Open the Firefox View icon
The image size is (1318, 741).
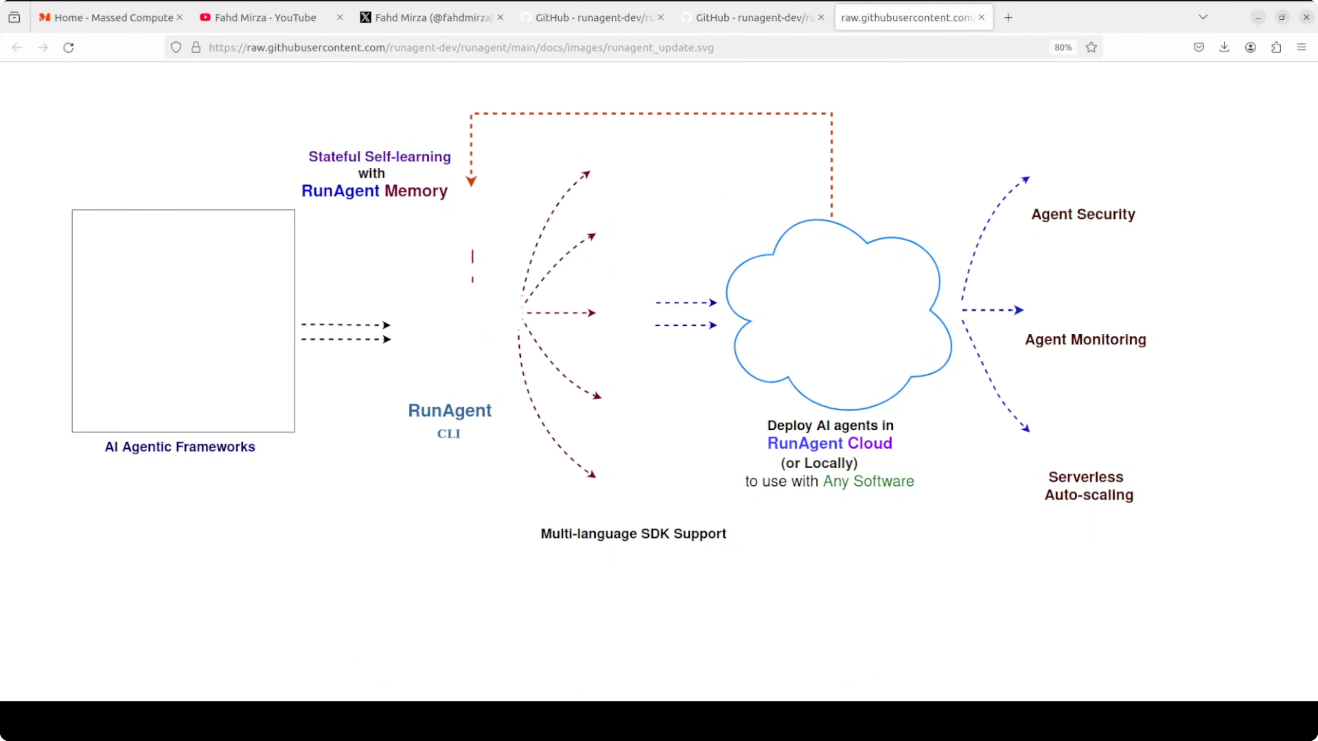click(x=14, y=18)
